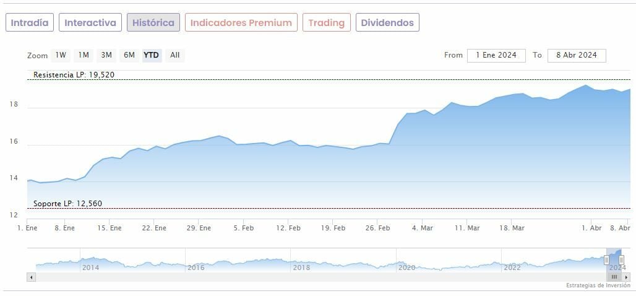The height and width of the screenshot is (296, 636).
Task: Click the left navigator range handle
Action: coord(606,260)
